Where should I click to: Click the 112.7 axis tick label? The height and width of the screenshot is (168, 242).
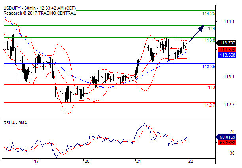coord(229,105)
